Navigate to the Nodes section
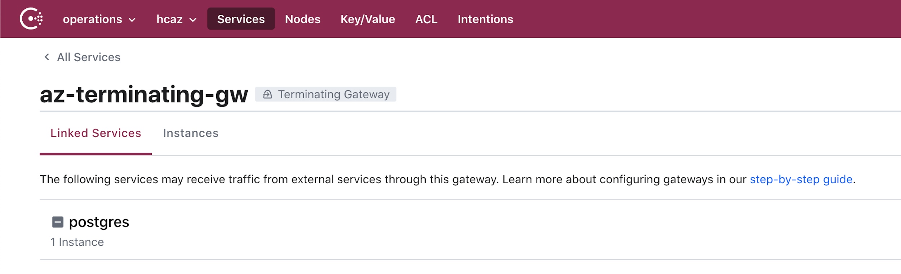 pos(302,19)
